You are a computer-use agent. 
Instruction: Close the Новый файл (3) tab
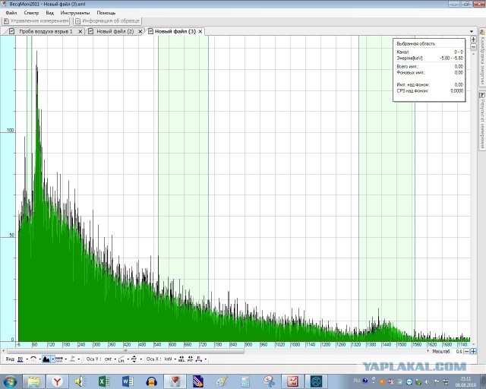200,32
